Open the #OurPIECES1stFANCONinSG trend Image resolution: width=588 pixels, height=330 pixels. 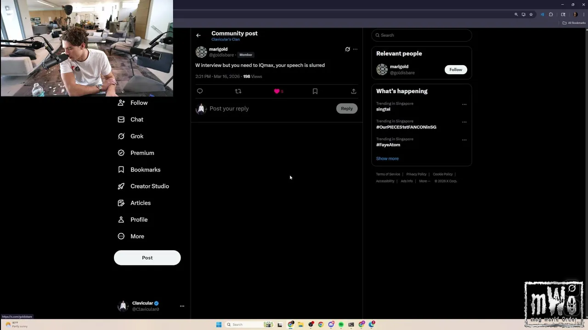click(406, 127)
